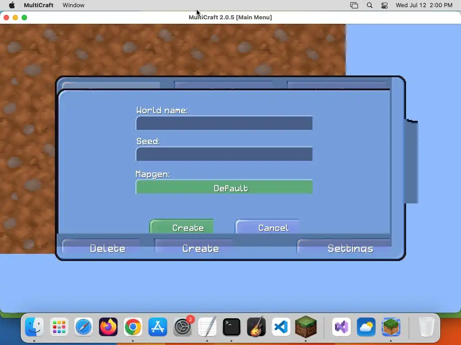Open Control Center in menu bar
The image size is (461, 345).
click(x=384, y=5)
